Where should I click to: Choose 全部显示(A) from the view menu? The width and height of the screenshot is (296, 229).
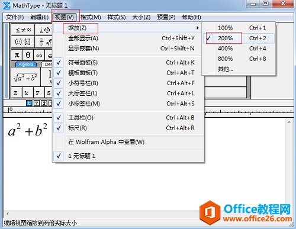(x=128, y=38)
